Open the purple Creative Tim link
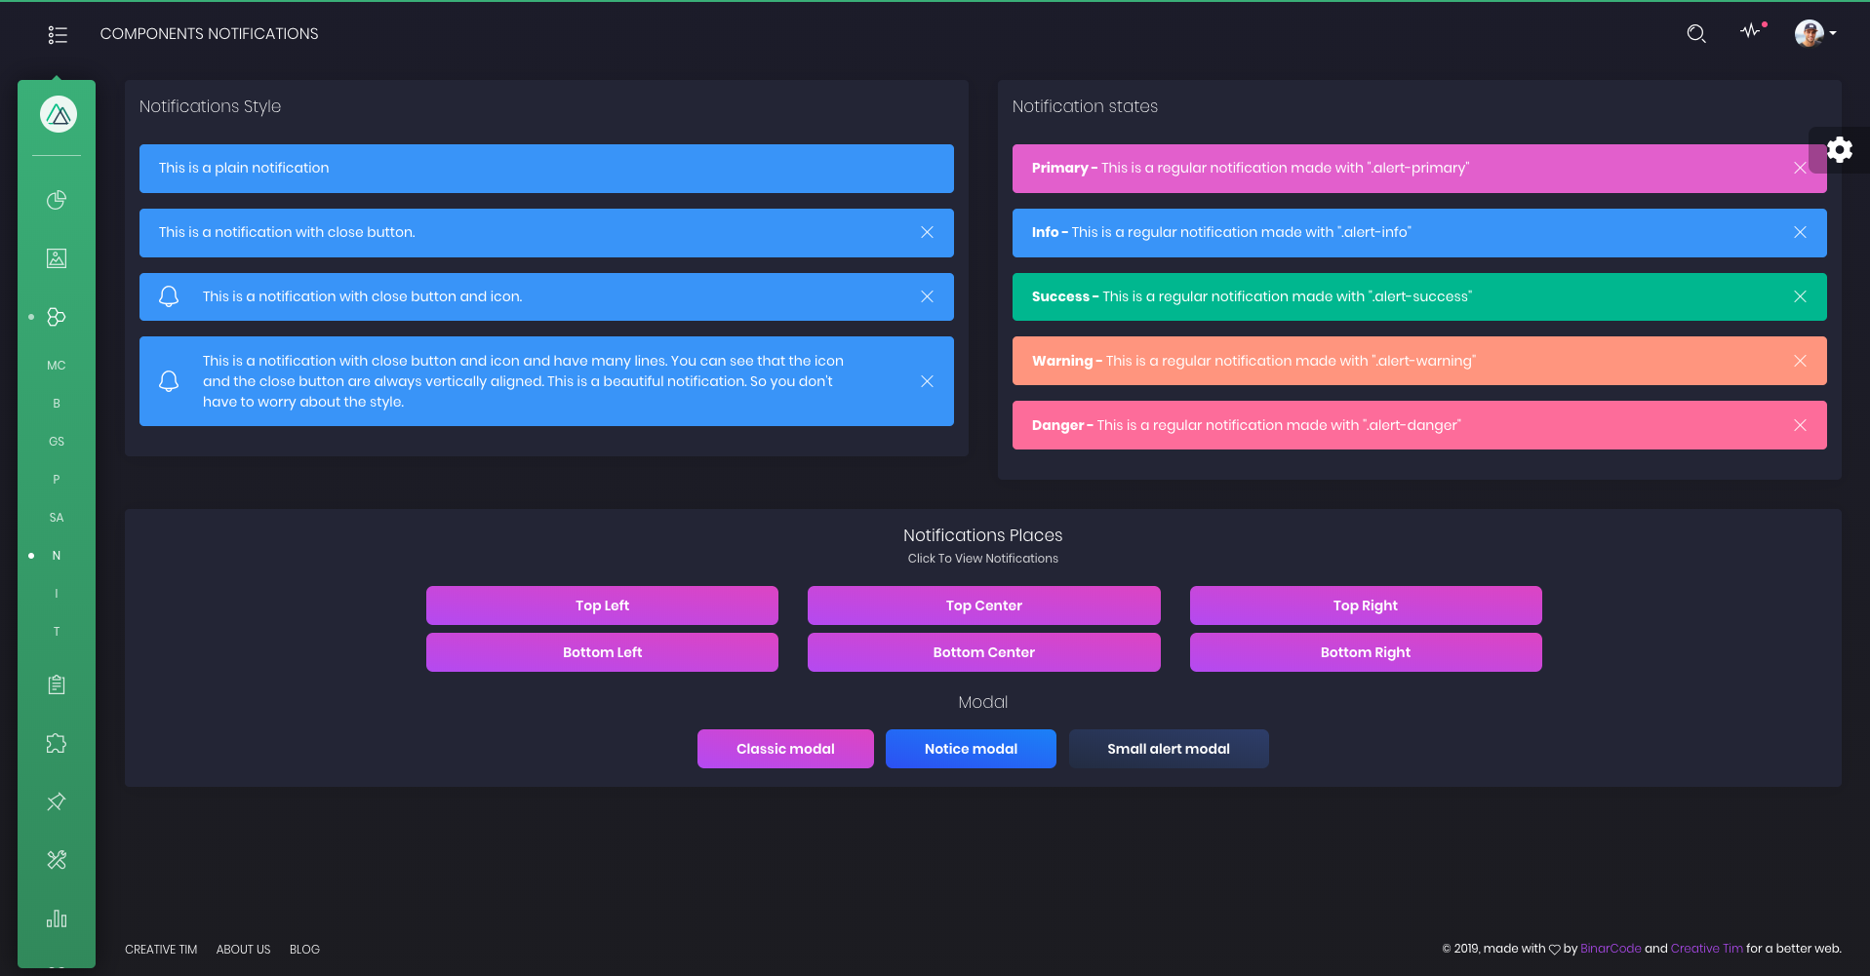Viewport: 1870px width, 976px height. [x=1706, y=949]
